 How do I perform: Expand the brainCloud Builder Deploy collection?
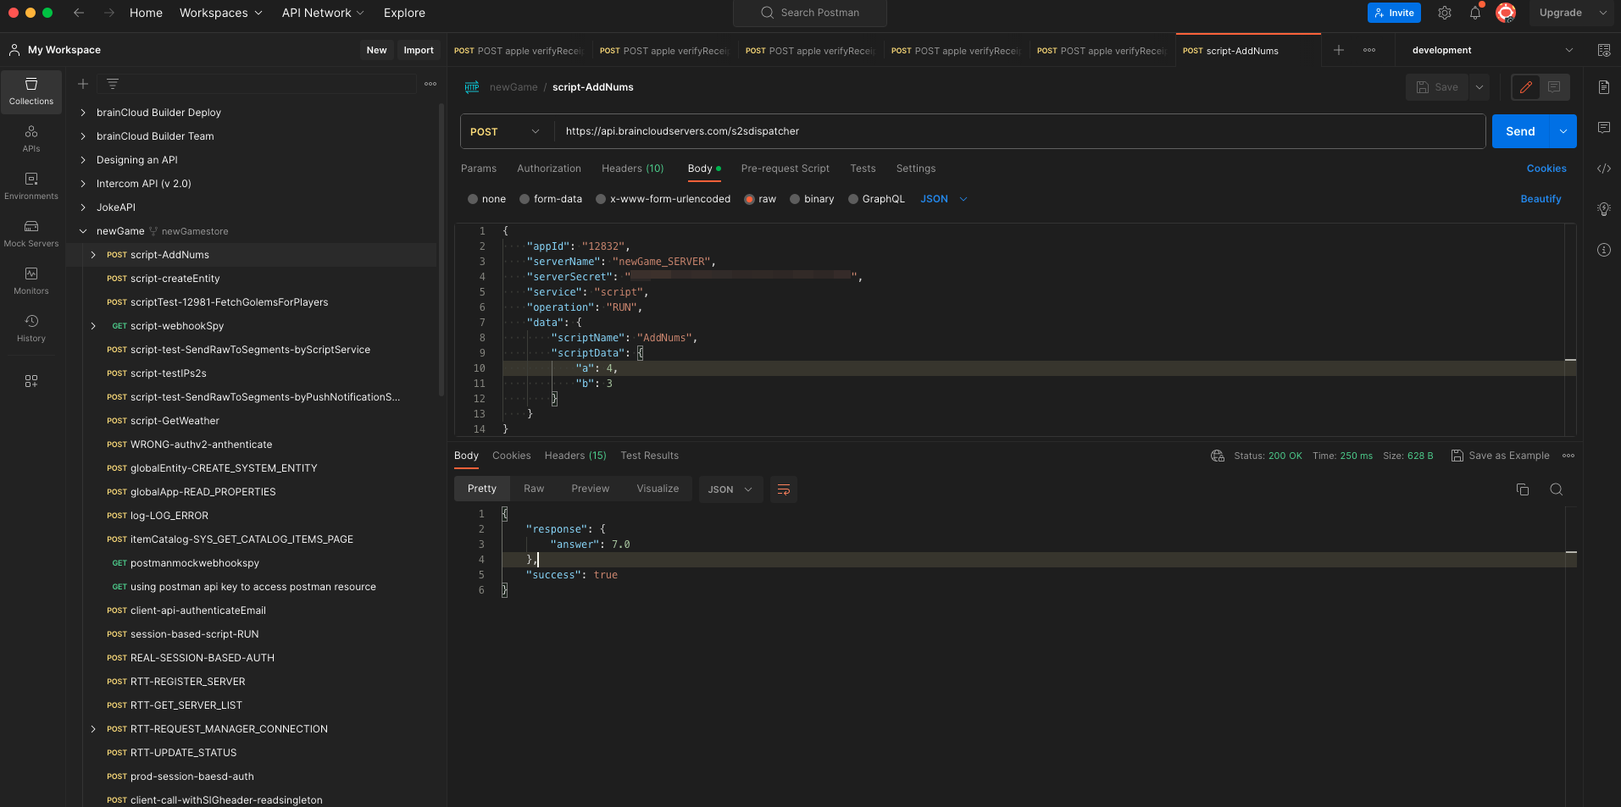pos(83,113)
